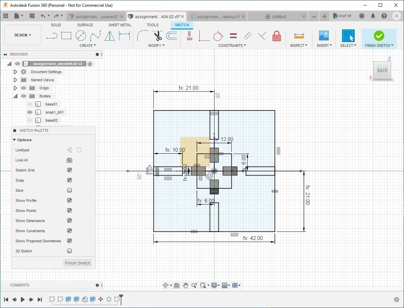Expand the Document Settings node
This screenshot has height=308, width=404.
(15, 72)
